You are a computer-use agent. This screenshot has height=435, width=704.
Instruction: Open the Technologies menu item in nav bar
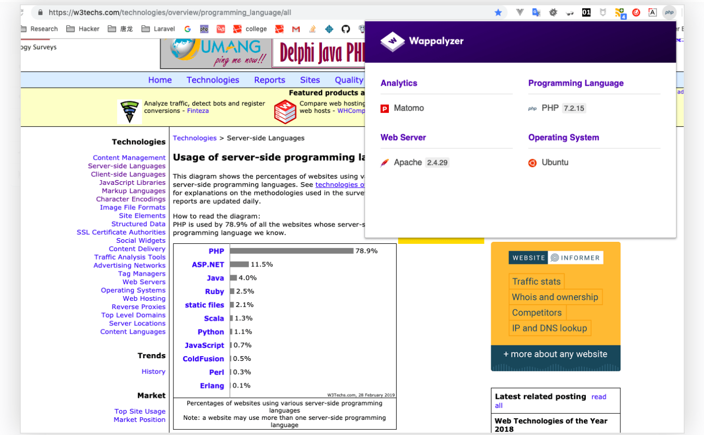(x=213, y=80)
